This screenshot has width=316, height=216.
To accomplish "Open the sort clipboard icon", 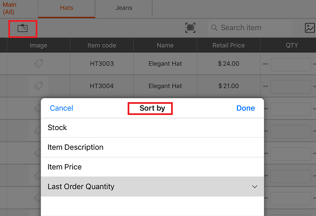I will coord(22,28).
